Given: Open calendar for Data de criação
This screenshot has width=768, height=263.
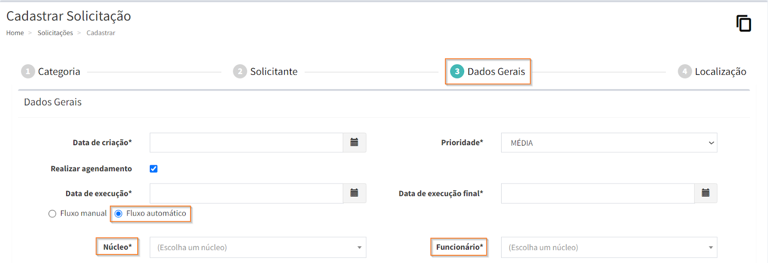Looking at the screenshot, I should tap(354, 142).
